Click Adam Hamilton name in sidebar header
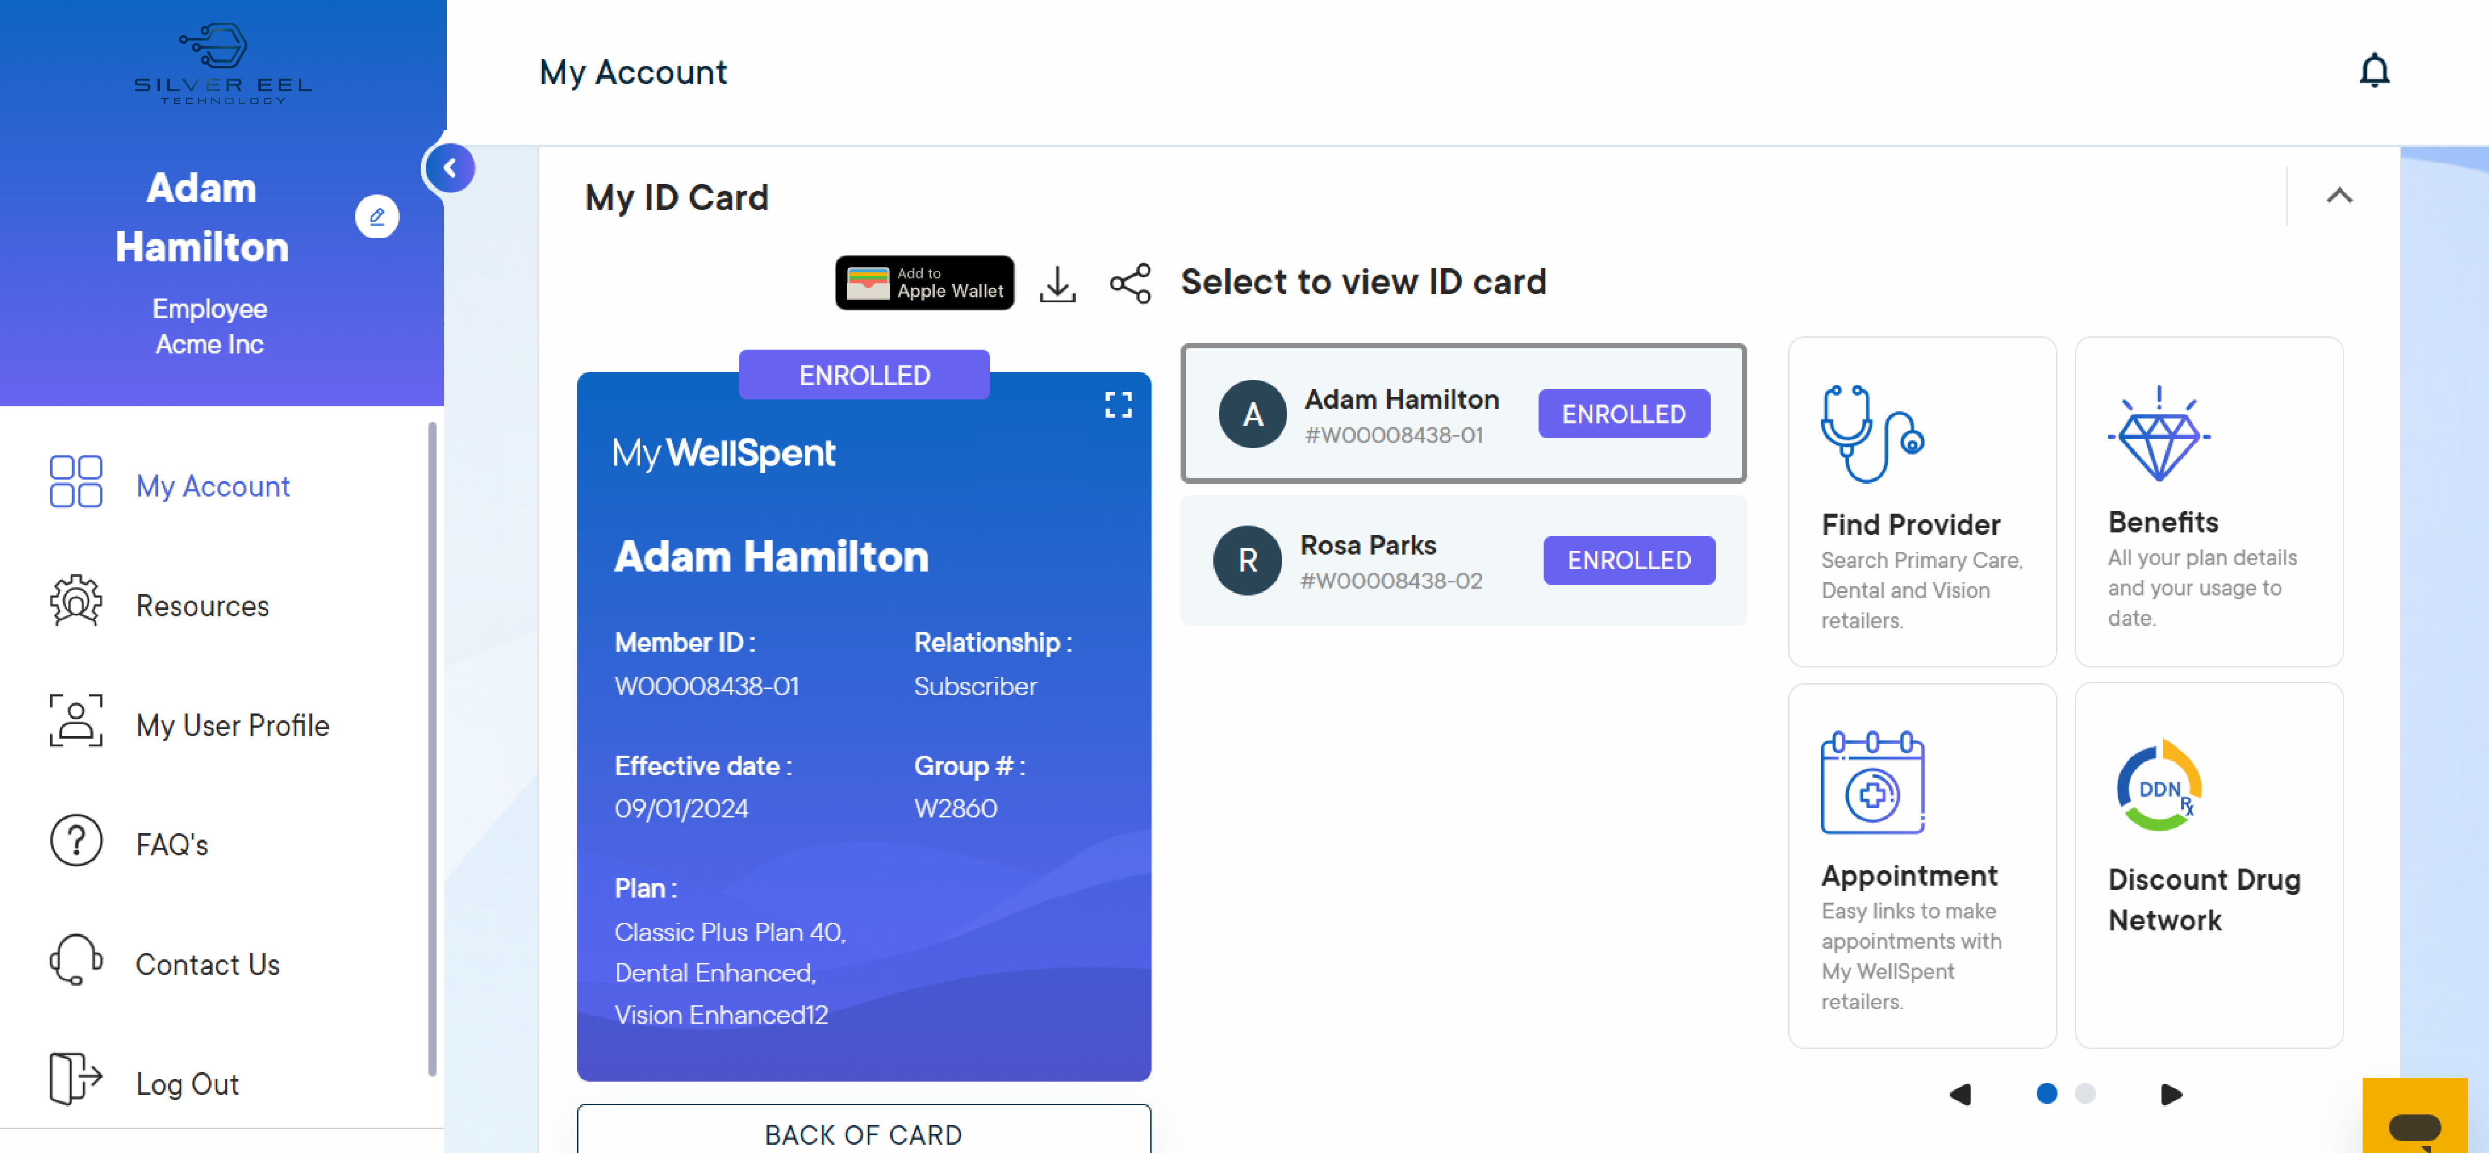Screen dimensions: 2489x1153 point(202,217)
